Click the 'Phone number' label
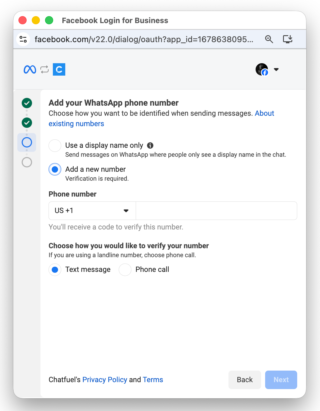320x411 pixels. [72, 194]
